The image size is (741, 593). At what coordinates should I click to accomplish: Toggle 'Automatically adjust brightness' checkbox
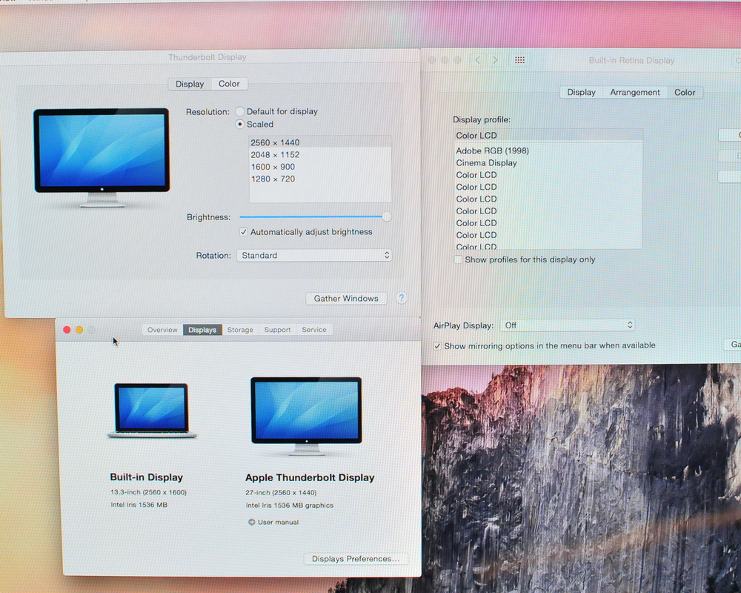click(243, 232)
